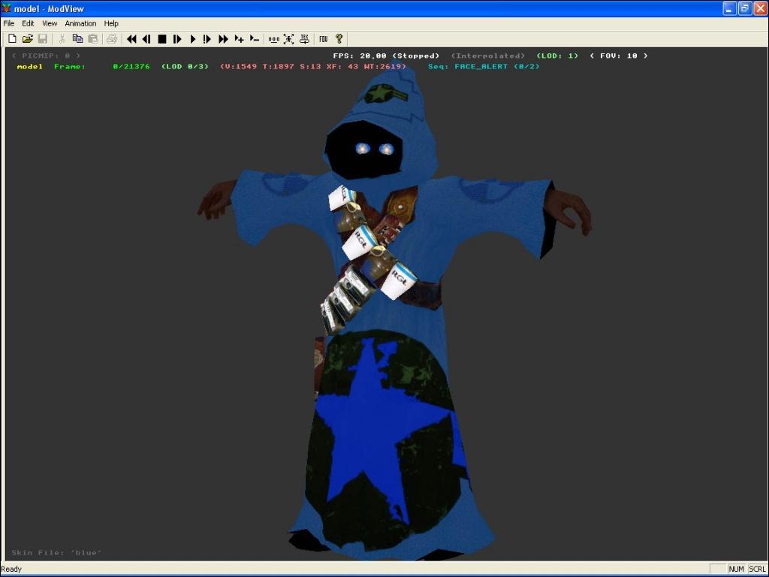Open a model with the folder icon
This screenshot has width=769, height=577.
27,39
